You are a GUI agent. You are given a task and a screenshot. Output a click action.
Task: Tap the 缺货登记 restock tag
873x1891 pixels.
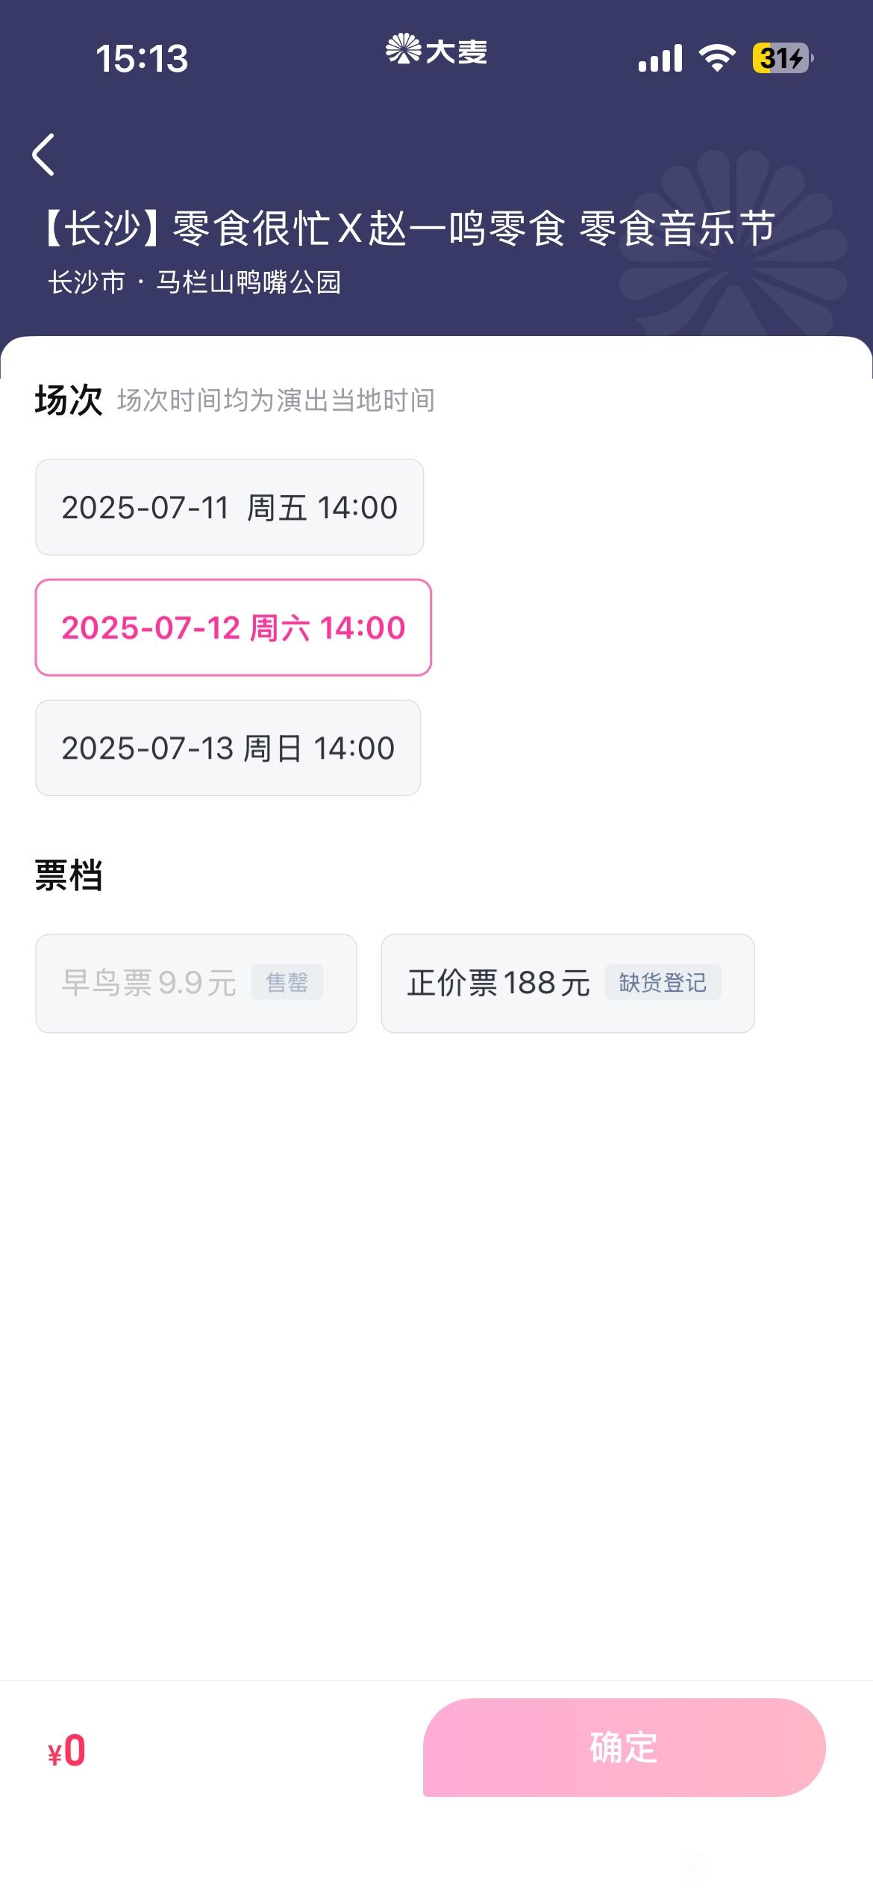(x=663, y=982)
